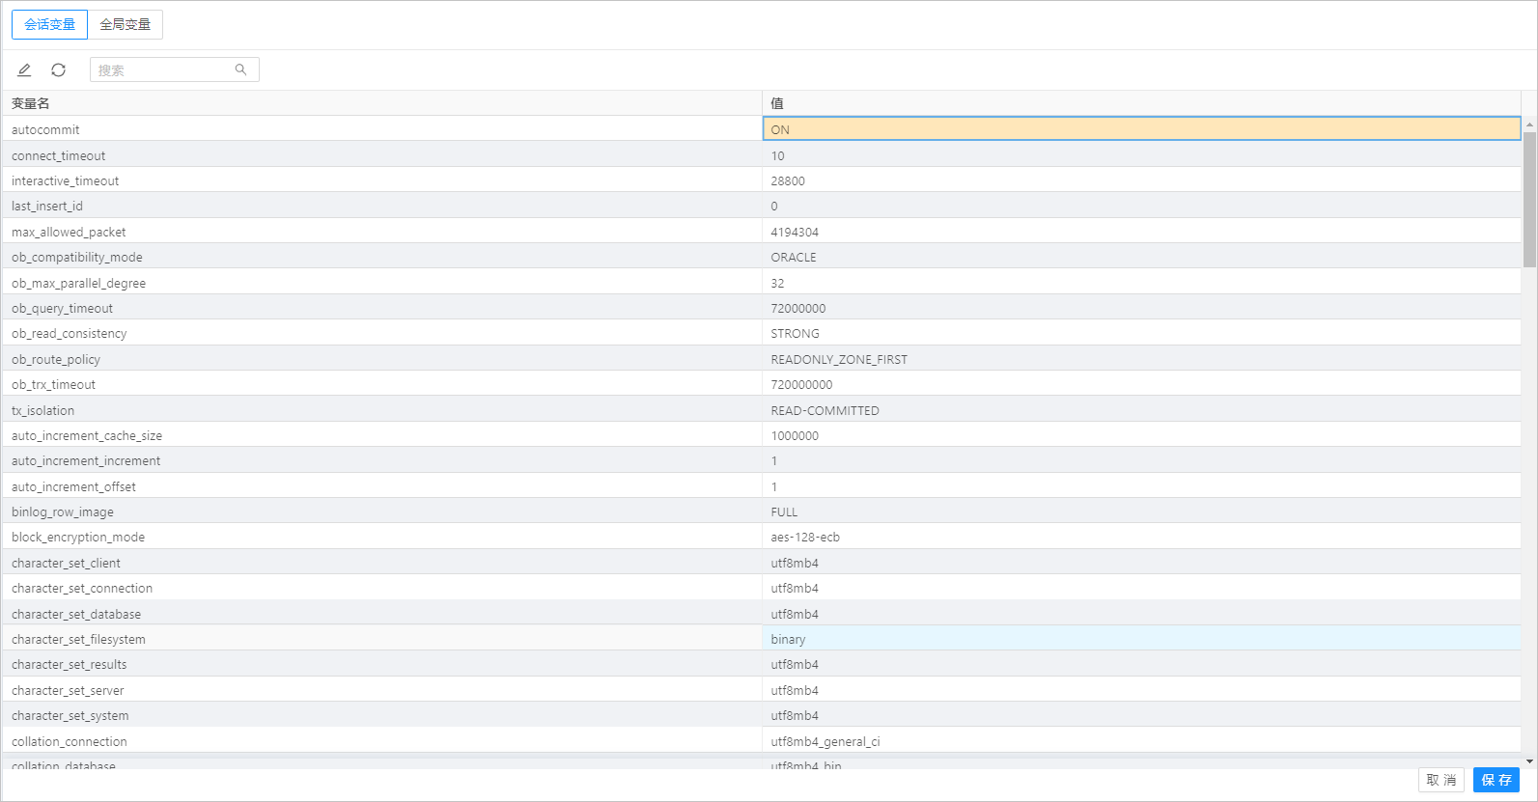This screenshot has height=802, width=1538.
Task: Click the 保存 button
Action: [x=1496, y=780]
